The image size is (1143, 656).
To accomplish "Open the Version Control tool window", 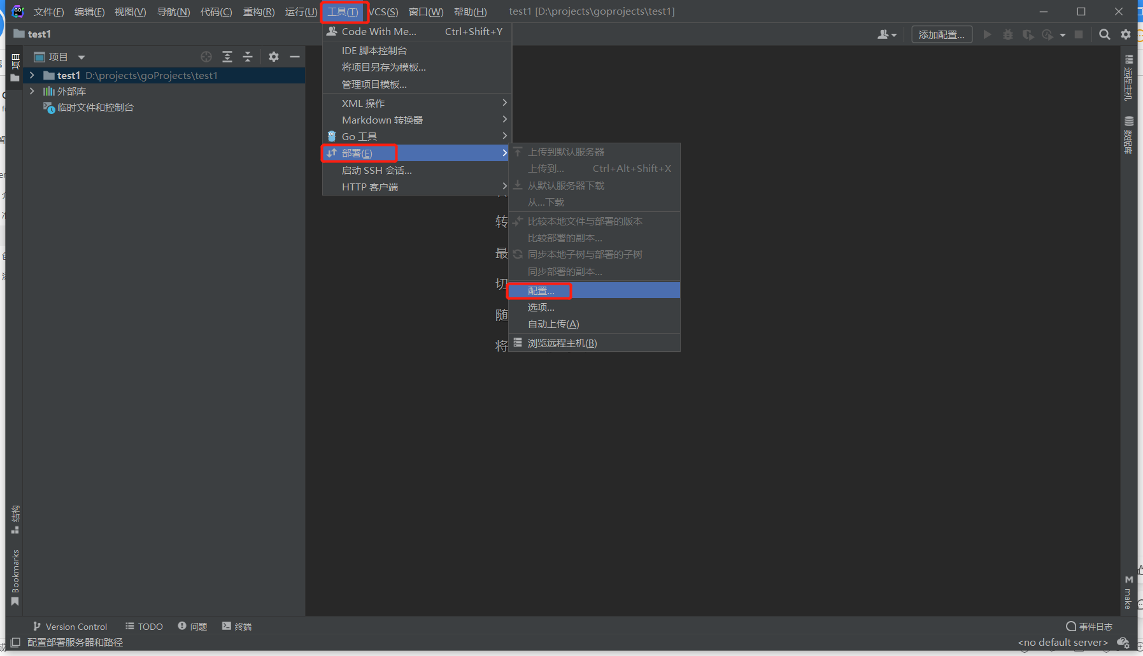I will coord(70,627).
